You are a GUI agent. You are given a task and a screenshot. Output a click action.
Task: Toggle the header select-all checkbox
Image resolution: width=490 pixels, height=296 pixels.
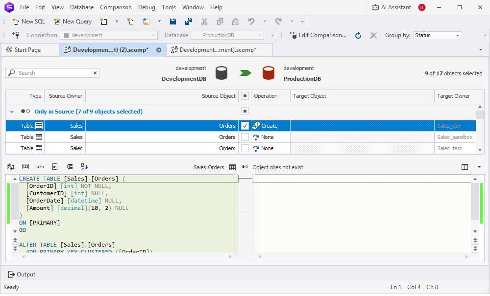245,96
